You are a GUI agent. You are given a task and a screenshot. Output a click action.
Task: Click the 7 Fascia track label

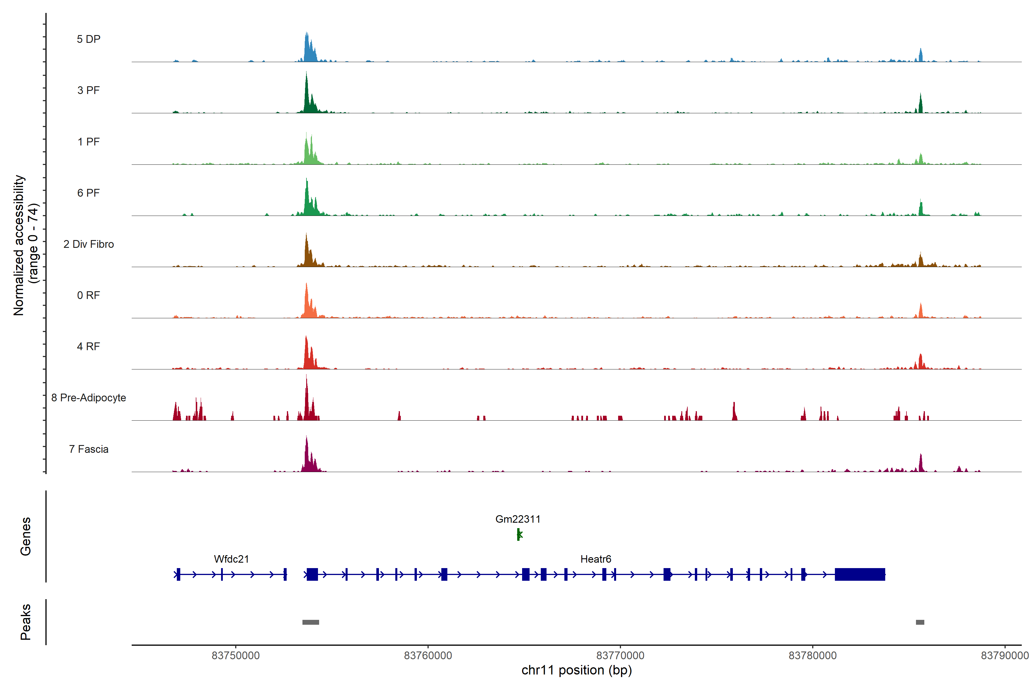[89, 449]
